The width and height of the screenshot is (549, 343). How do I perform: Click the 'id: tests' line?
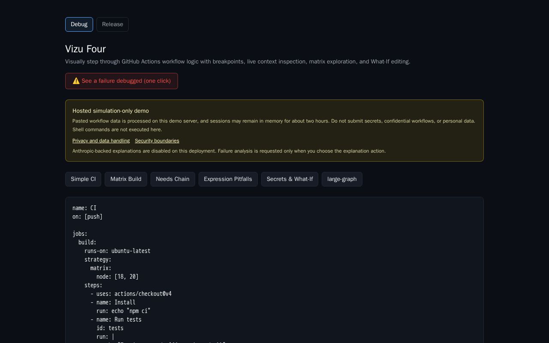click(110, 328)
